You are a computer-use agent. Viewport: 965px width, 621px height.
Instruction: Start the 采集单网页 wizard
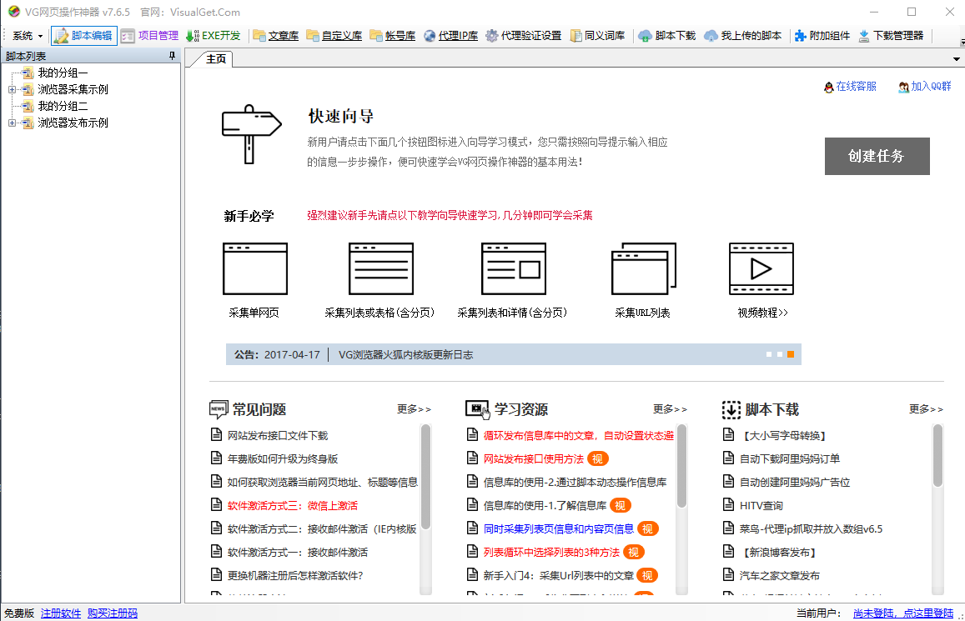254,280
